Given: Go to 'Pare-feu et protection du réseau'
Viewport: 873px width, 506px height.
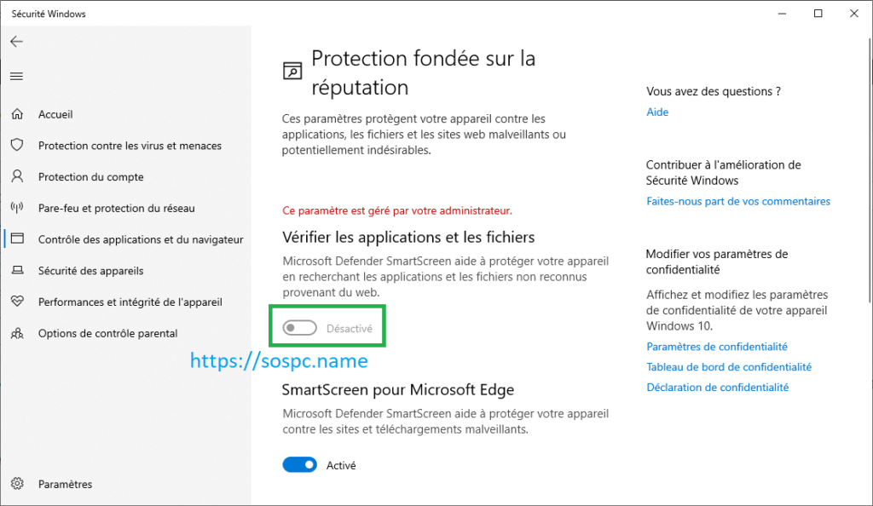Looking at the screenshot, I should 117,208.
